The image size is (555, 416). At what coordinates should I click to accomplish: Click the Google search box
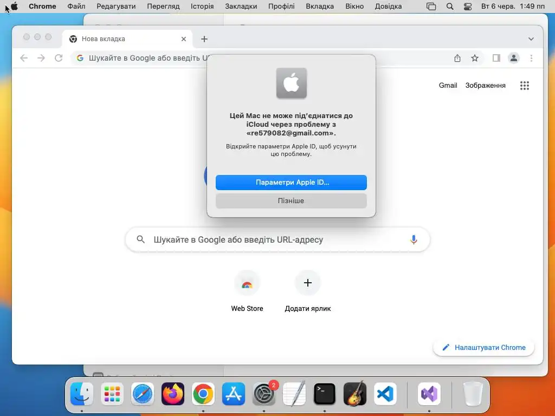point(278,240)
